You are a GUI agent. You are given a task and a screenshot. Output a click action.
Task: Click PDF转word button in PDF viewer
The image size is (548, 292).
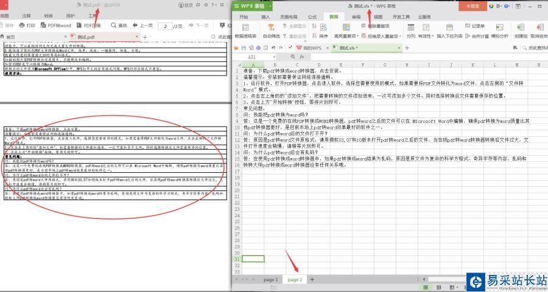[x=56, y=26]
